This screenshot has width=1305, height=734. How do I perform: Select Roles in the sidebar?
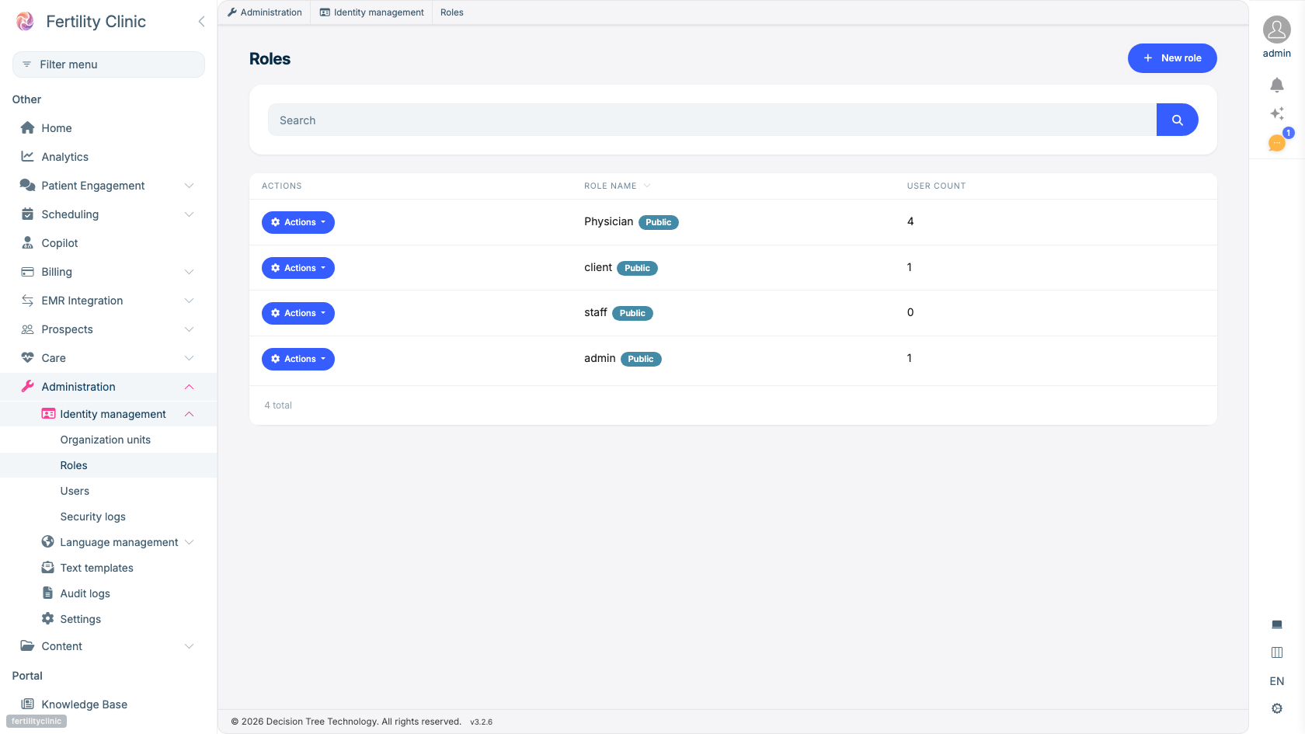click(74, 465)
